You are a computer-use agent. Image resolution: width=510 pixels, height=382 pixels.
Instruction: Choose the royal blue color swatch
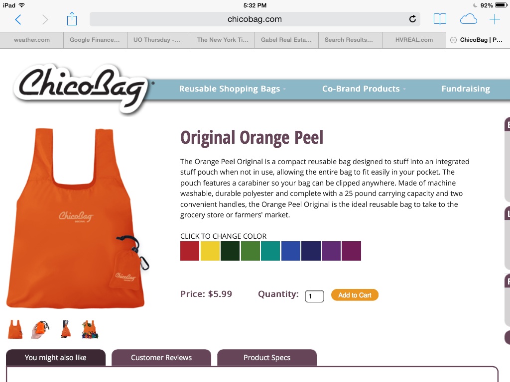coord(291,251)
